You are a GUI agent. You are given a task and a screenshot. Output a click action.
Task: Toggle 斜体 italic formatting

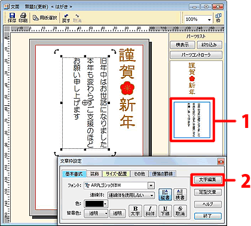(x=150, y=211)
